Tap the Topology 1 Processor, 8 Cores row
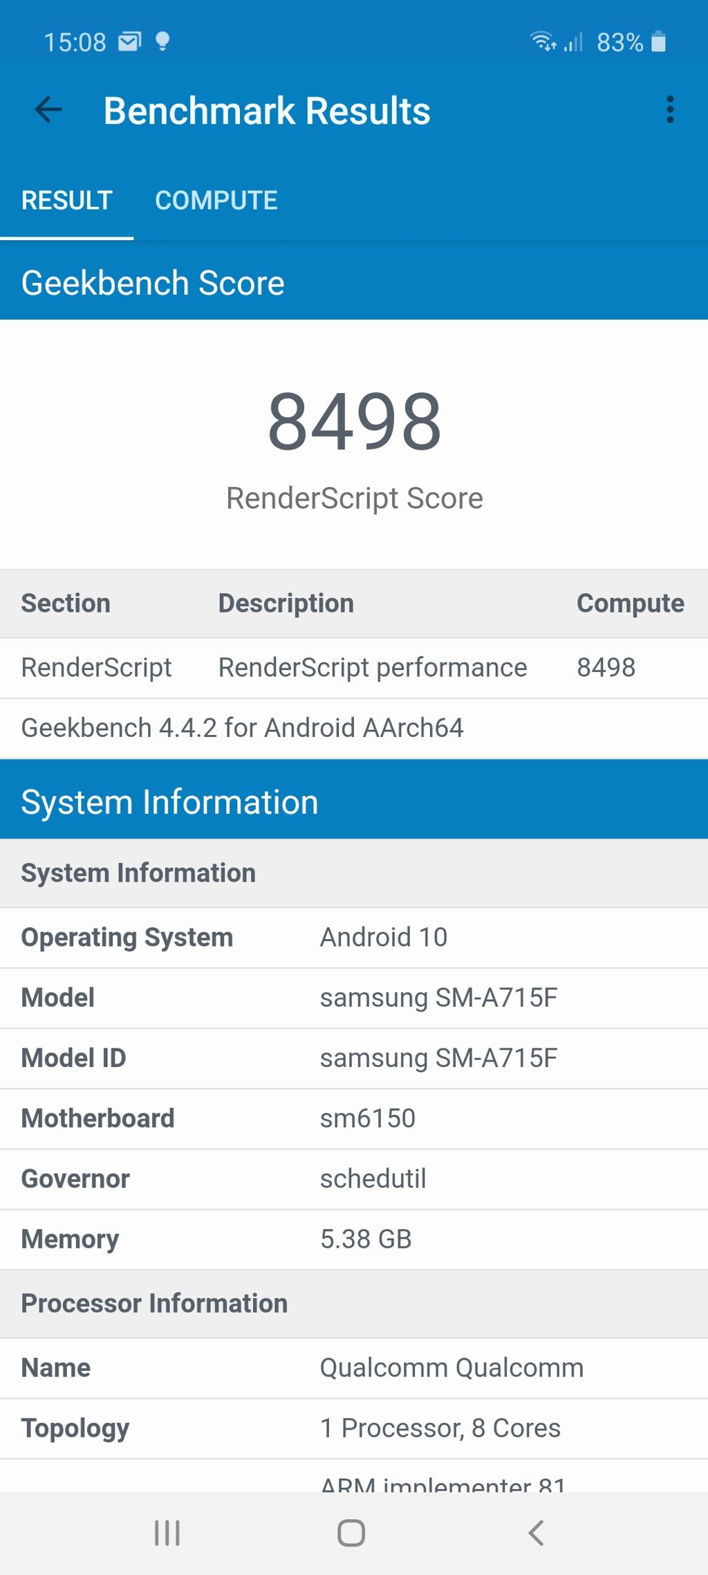708x1575 pixels. (354, 1428)
